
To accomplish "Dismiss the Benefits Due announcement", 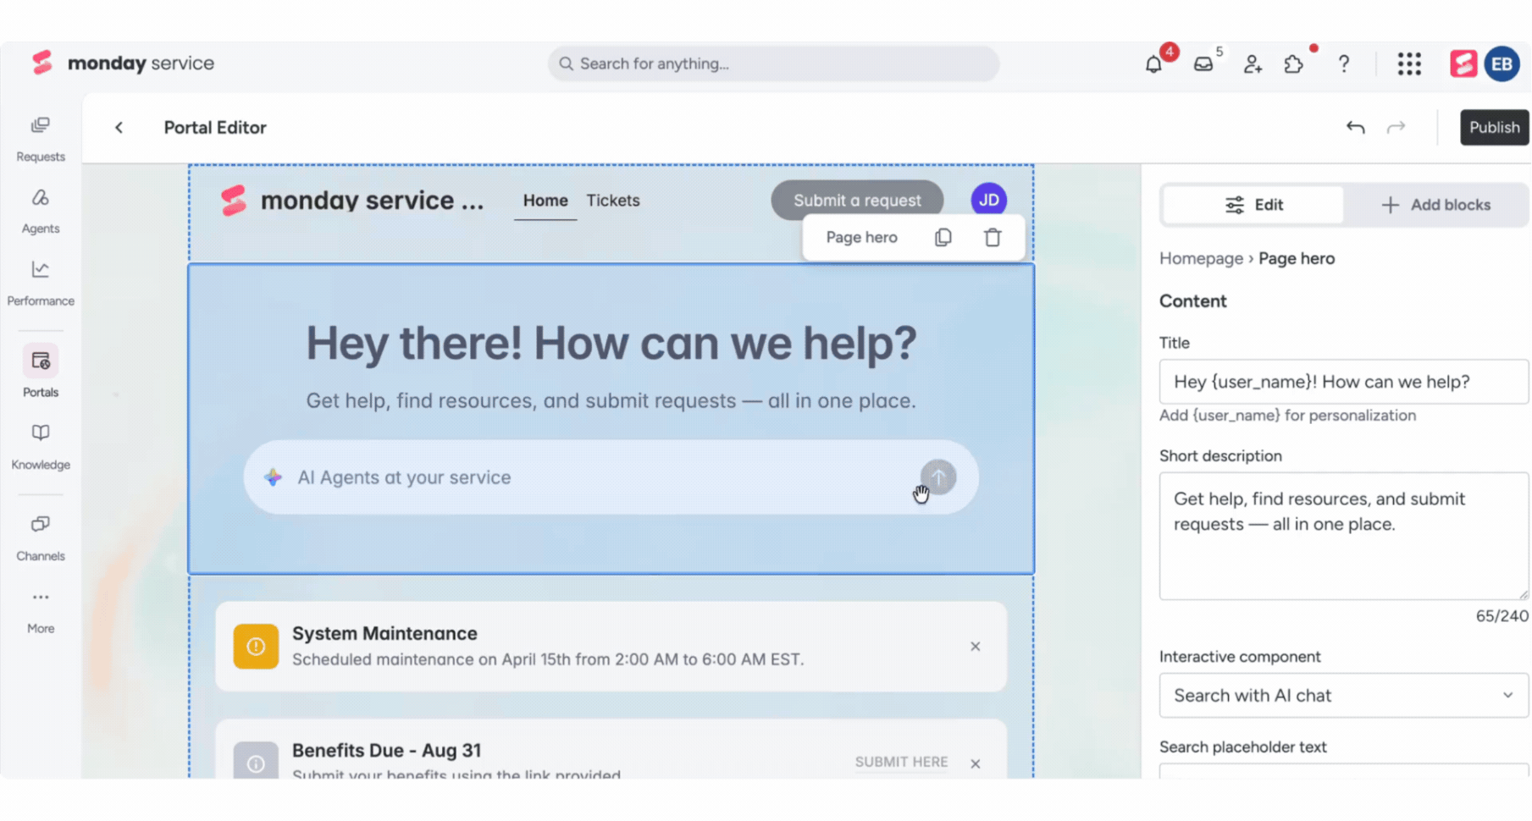I will pyautogui.click(x=976, y=763).
